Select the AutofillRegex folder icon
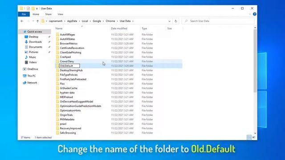Viewport: 285px width, 160px height. (57, 35)
